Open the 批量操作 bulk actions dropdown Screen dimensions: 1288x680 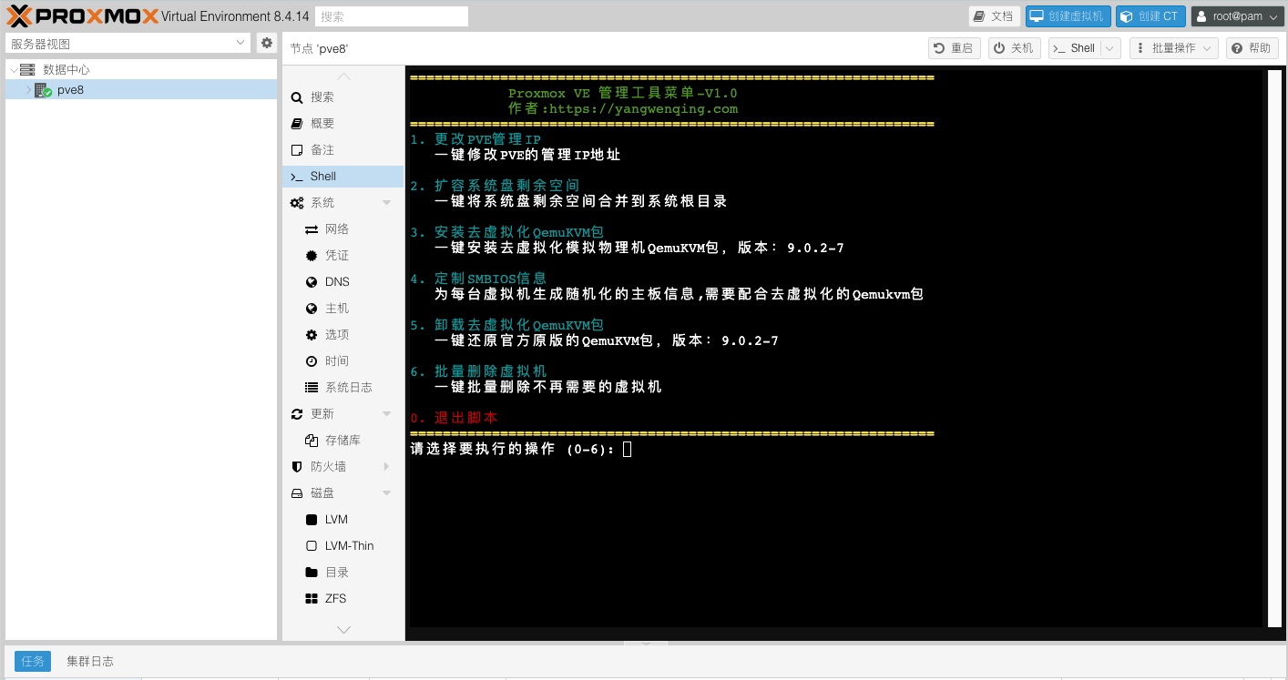1173,48
